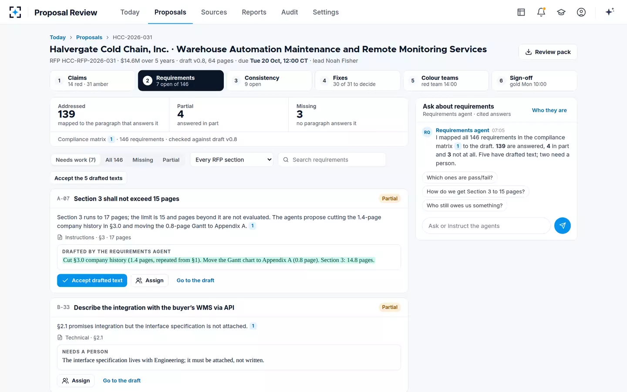
Task: Open the Every RFP section dropdown
Action: pos(232,160)
